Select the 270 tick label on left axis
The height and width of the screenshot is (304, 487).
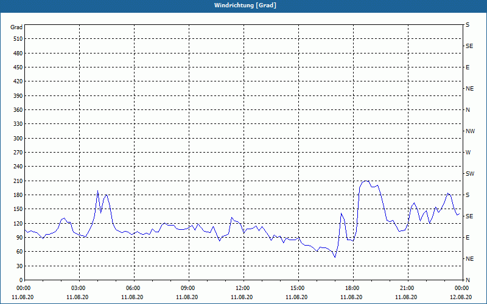coord(16,153)
